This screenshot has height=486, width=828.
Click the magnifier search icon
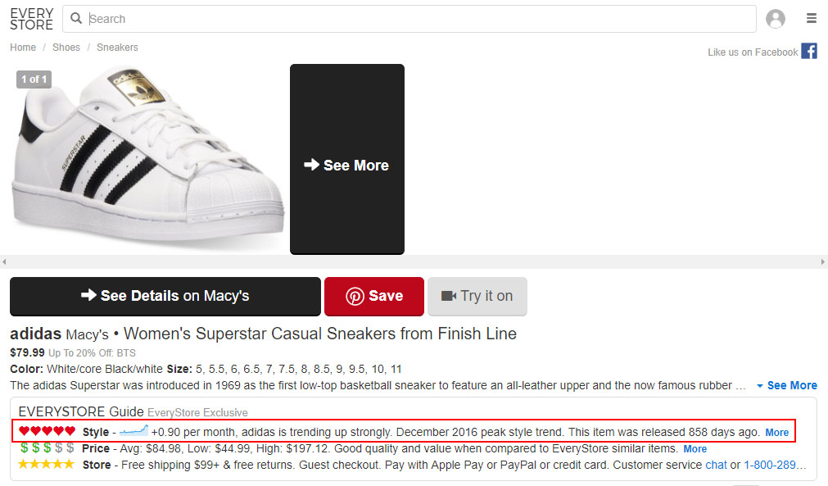coord(76,19)
